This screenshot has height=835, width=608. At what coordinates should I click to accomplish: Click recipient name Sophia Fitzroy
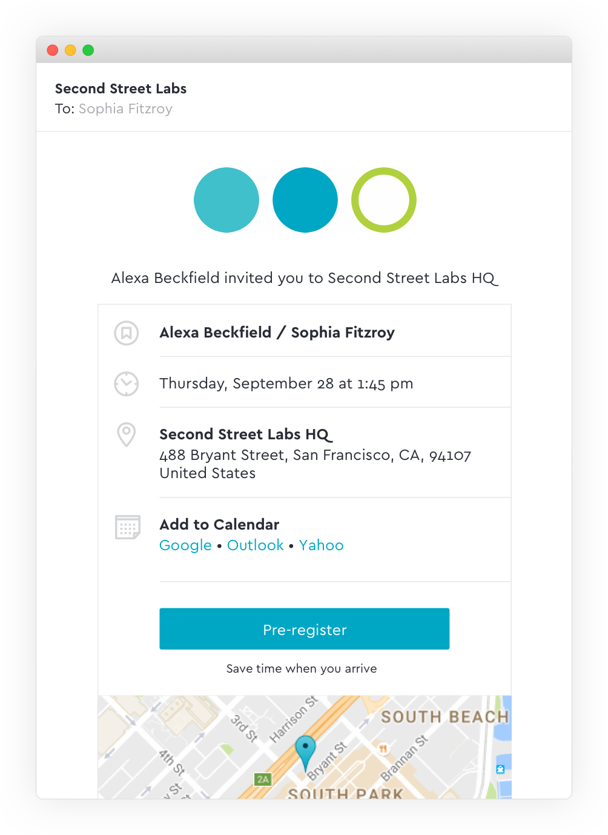tap(125, 109)
